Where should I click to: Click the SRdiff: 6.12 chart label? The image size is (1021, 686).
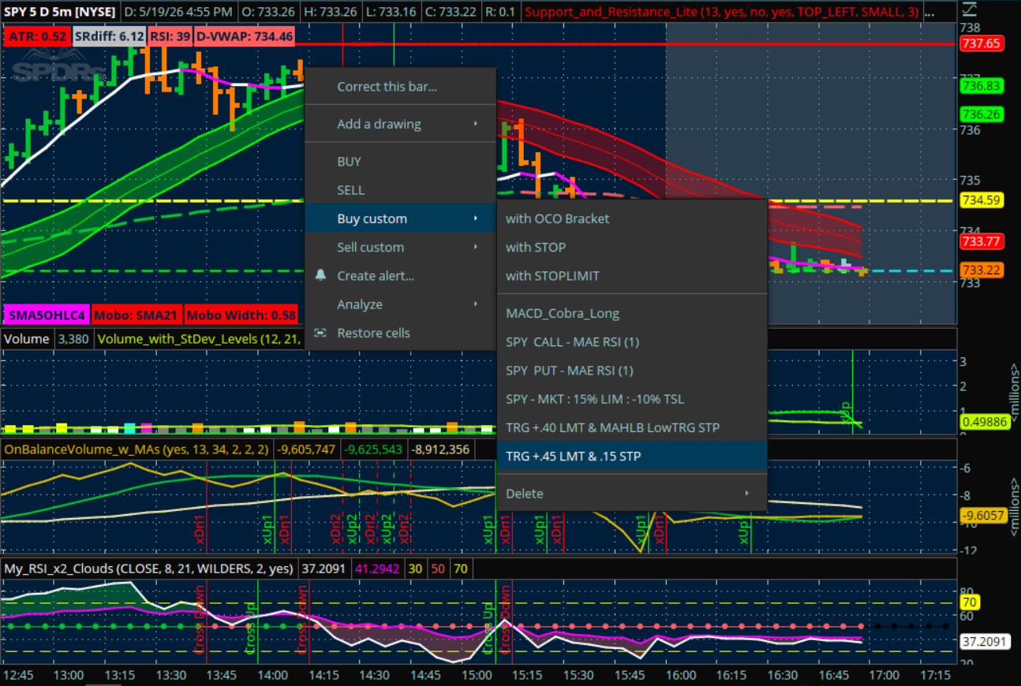[x=110, y=36]
